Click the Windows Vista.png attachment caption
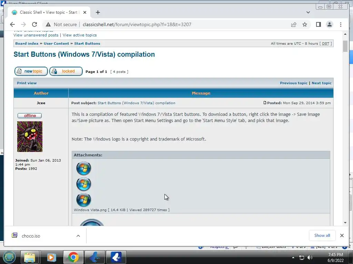 pos(122,210)
